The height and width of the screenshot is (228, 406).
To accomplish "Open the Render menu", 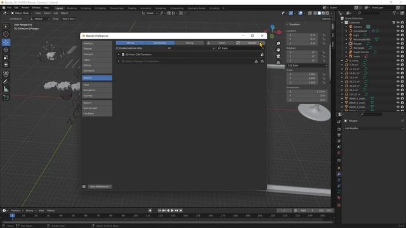I will [x=25, y=8].
